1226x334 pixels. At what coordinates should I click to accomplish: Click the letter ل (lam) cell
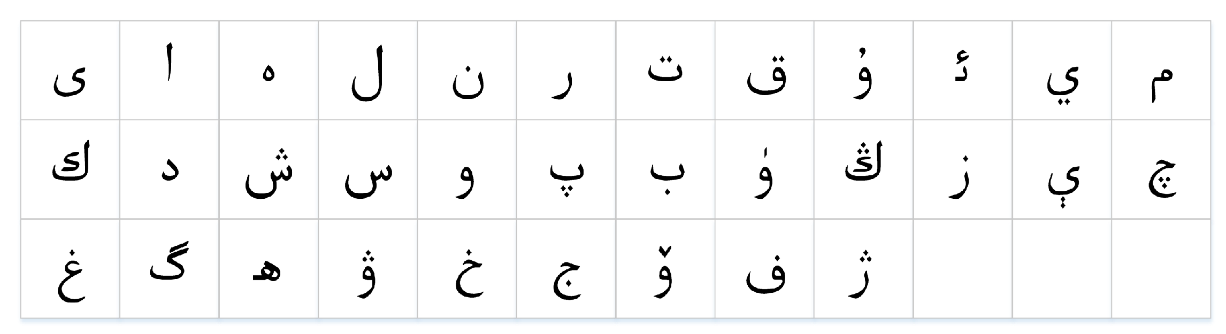click(368, 71)
